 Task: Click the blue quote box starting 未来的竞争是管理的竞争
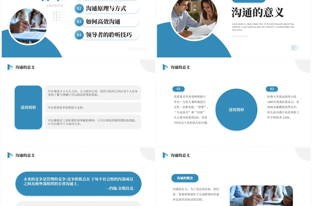click(79, 184)
